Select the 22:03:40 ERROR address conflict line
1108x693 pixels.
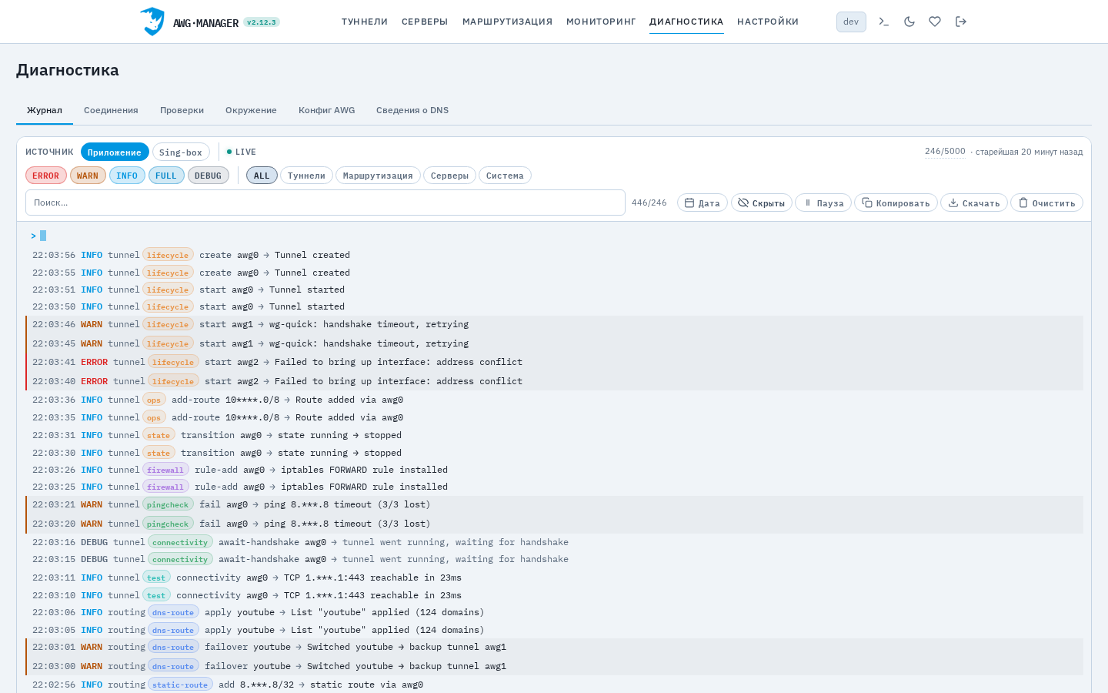point(555,381)
